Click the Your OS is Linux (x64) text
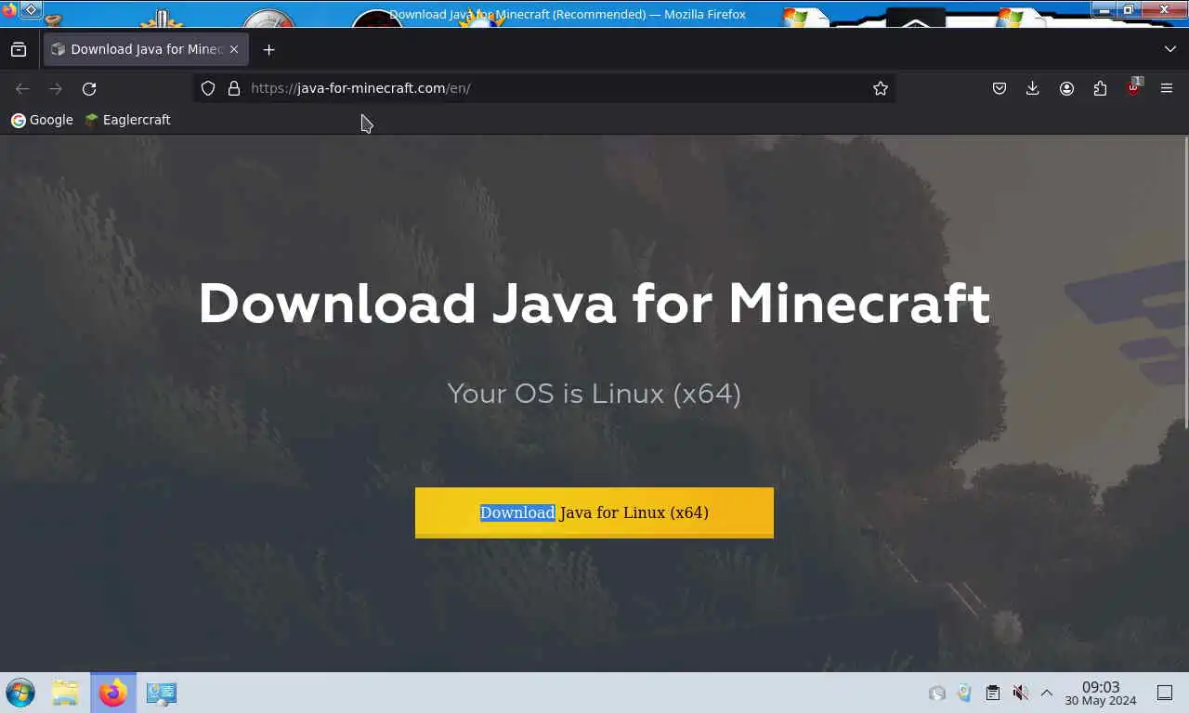 coord(594,393)
